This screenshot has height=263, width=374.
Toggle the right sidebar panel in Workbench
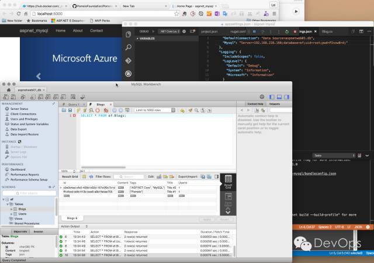[x=286, y=97]
